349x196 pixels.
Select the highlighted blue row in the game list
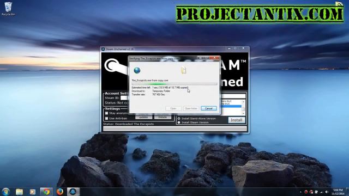tap(231, 107)
